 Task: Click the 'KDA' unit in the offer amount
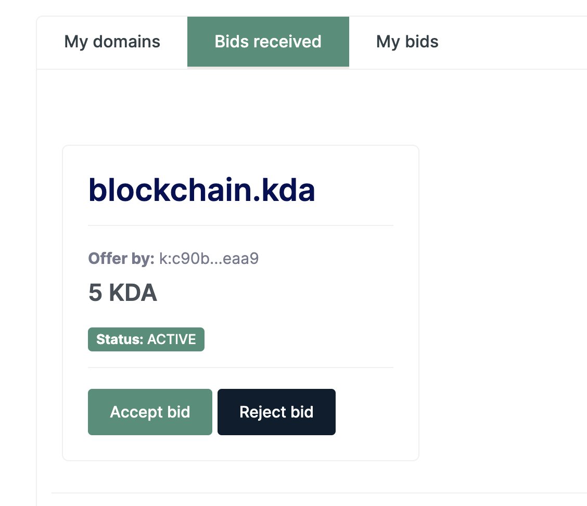pos(133,293)
